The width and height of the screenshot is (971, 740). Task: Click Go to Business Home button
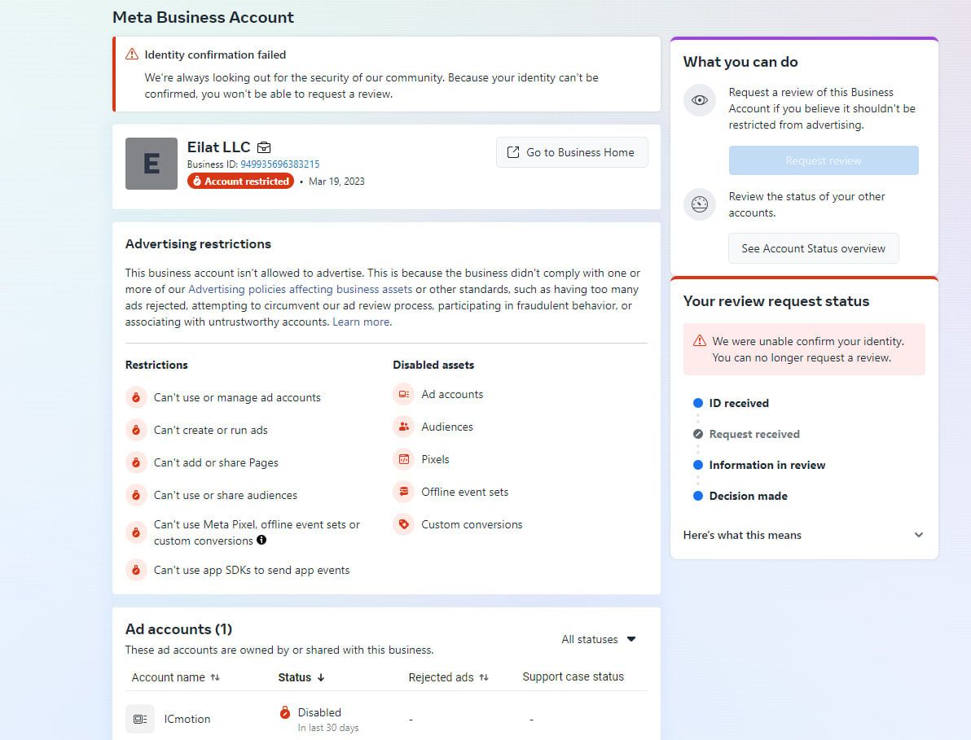(x=572, y=152)
